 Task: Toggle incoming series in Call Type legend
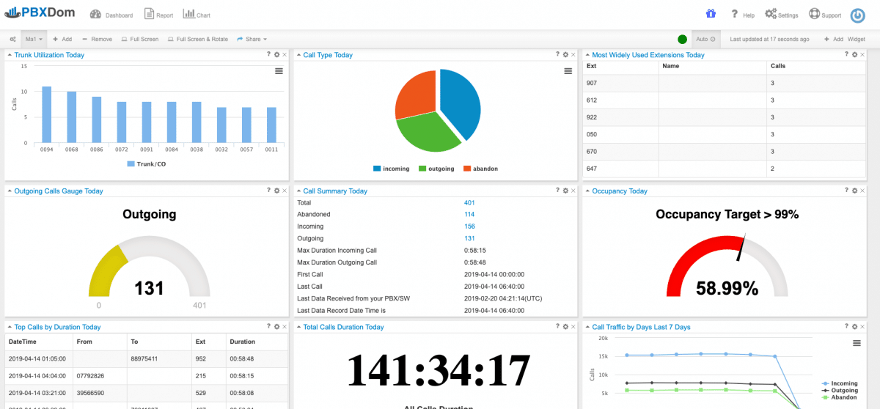click(x=392, y=169)
